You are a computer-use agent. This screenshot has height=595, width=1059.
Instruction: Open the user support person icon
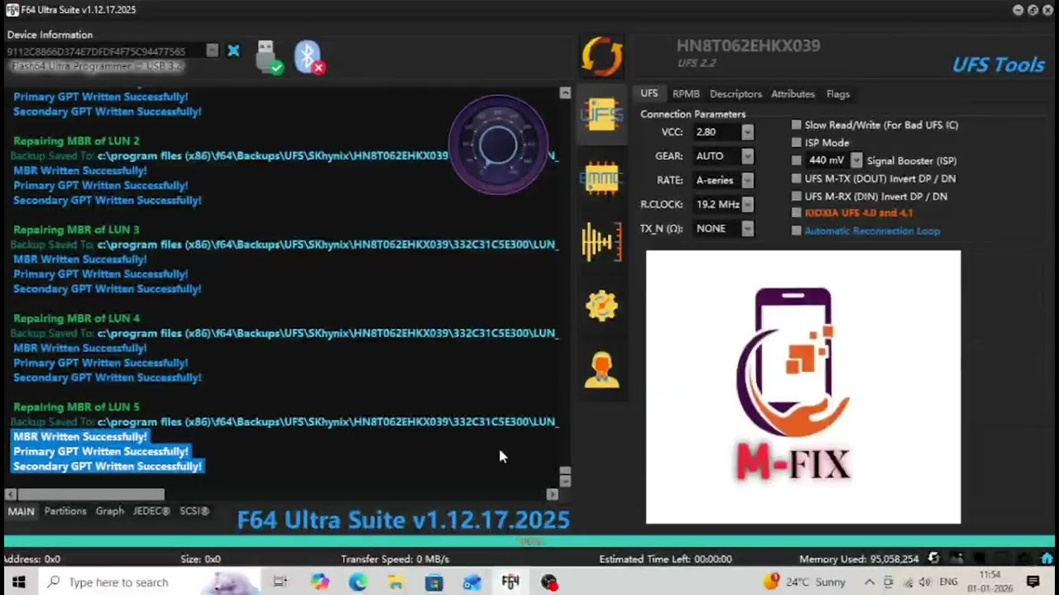[601, 369]
